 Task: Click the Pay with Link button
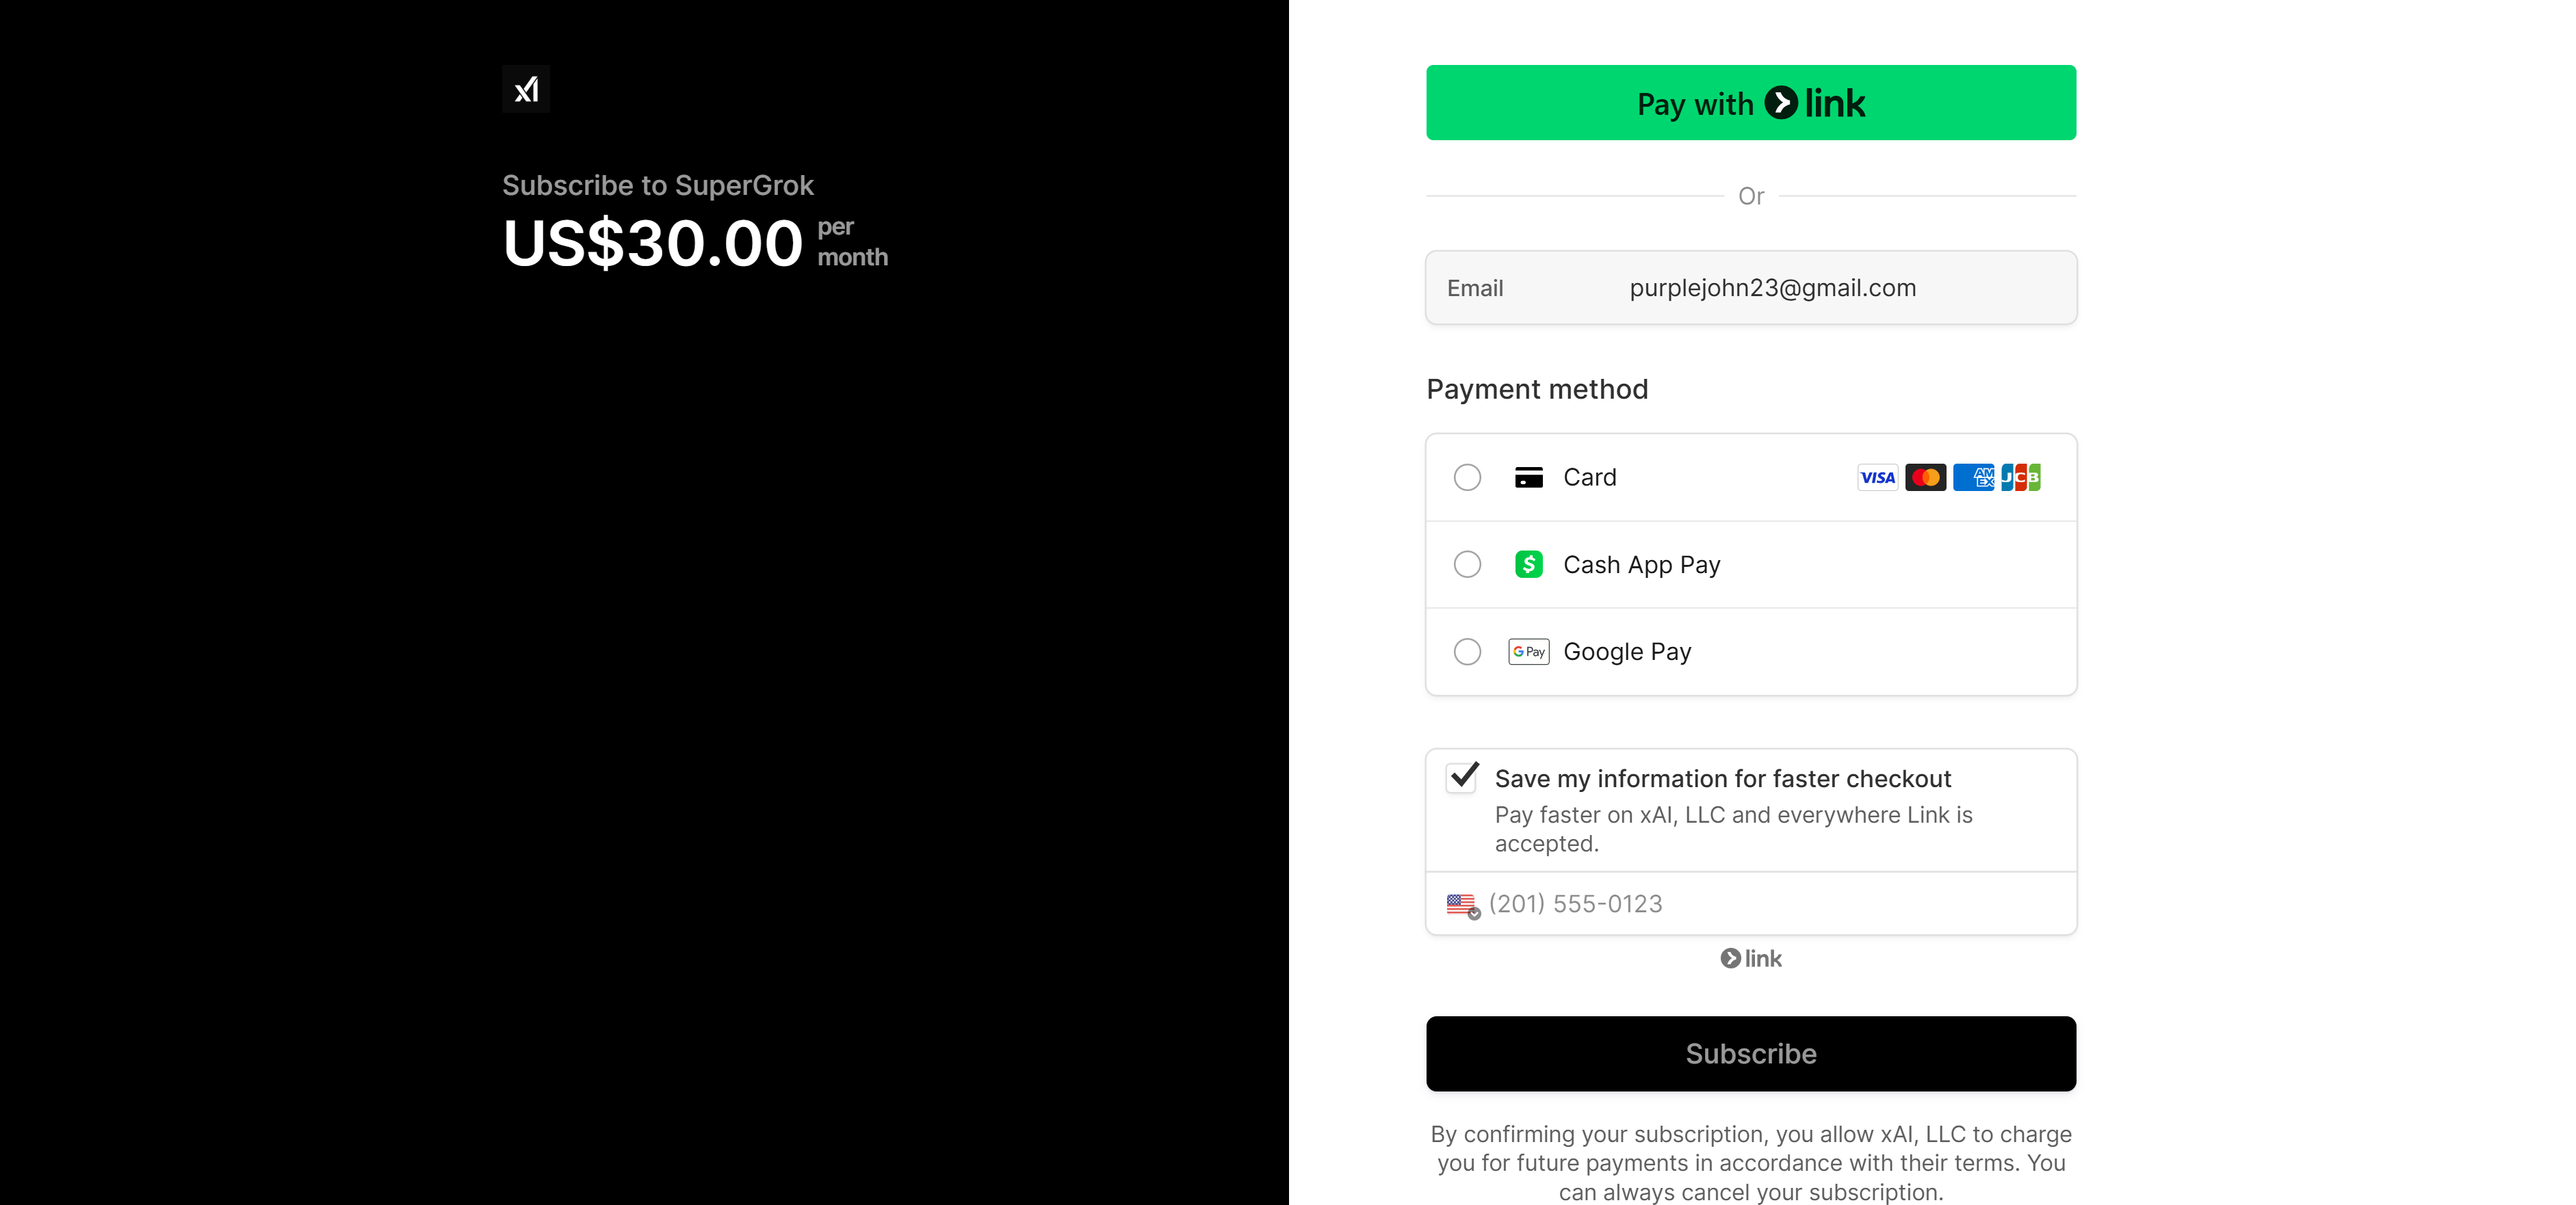(x=1751, y=103)
